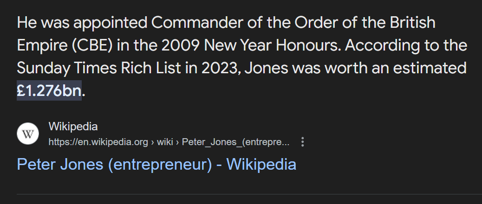Screen dimensions: 482x204
Task: Click the word According in the snippet
Action: (382, 45)
